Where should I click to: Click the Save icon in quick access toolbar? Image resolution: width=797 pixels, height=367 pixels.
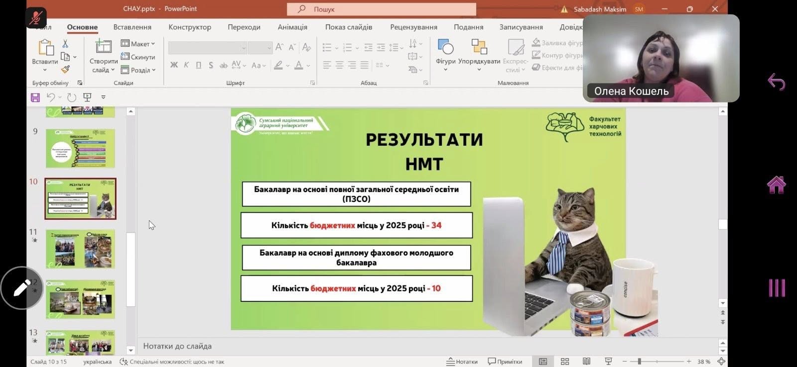(35, 97)
